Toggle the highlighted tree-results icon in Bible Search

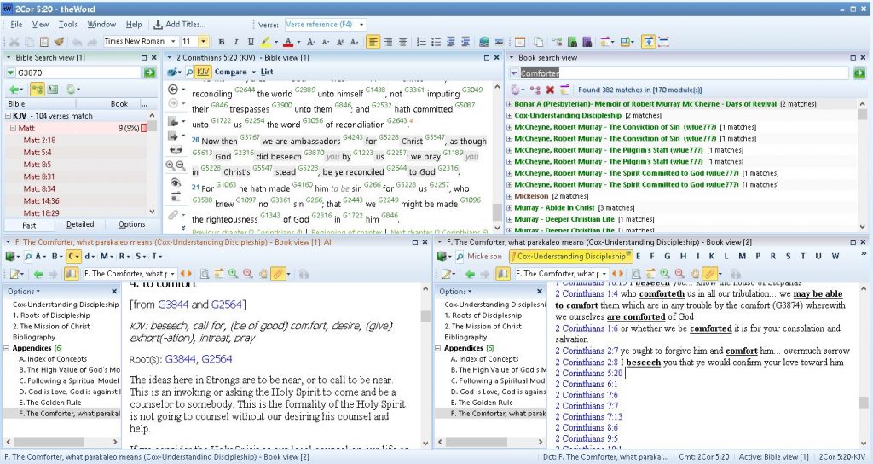click(38, 89)
